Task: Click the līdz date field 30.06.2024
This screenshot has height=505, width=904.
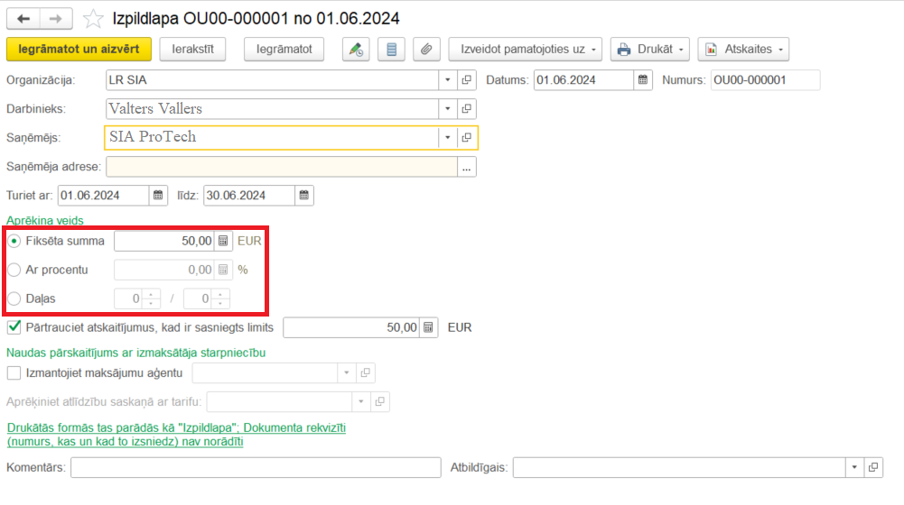Action: click(x=249, y=195)
